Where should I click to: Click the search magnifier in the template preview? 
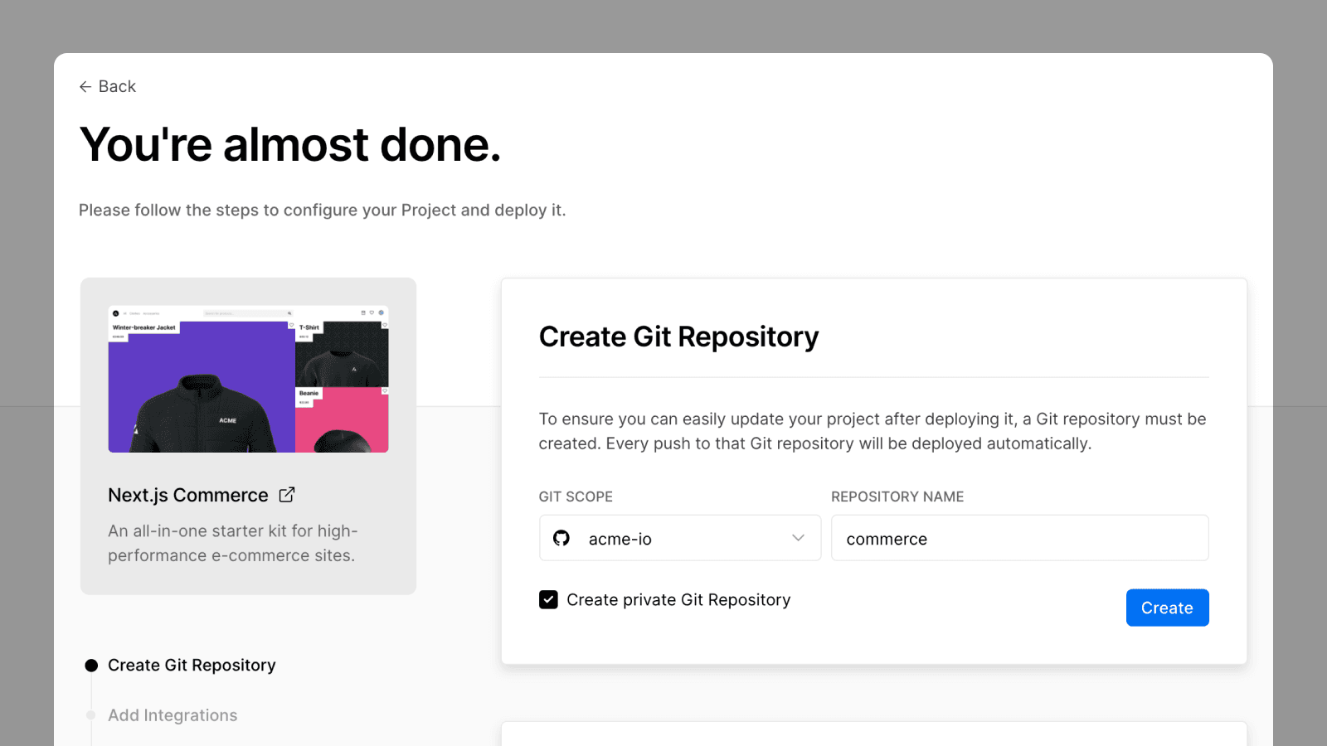[289, 313]
